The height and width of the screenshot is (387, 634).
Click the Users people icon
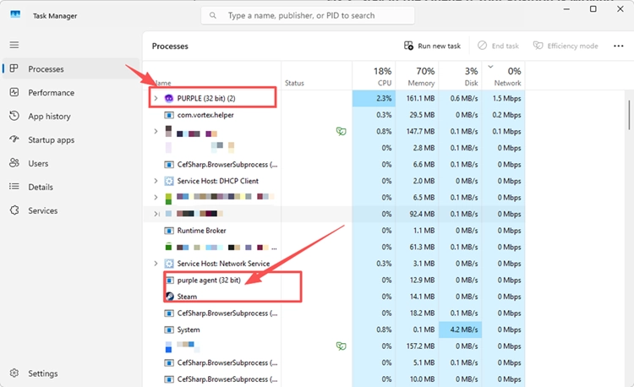[x=14, y=163]
